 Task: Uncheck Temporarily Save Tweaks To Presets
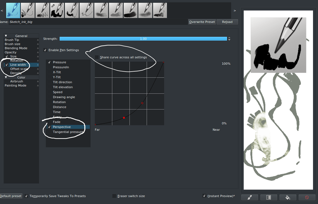click(26, 196)
